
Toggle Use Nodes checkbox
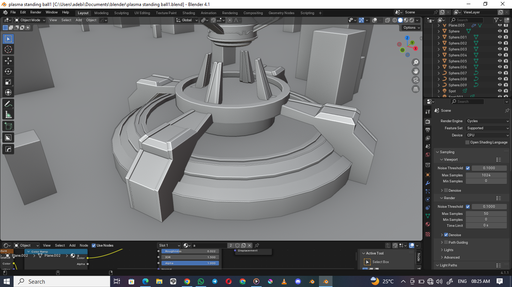click(x=94, y=246)
